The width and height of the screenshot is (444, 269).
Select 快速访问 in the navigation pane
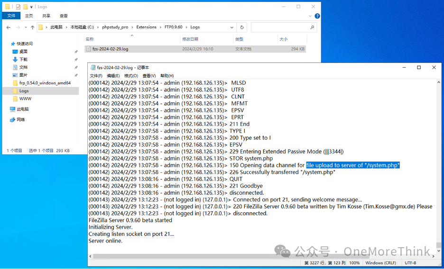[24, 44]
